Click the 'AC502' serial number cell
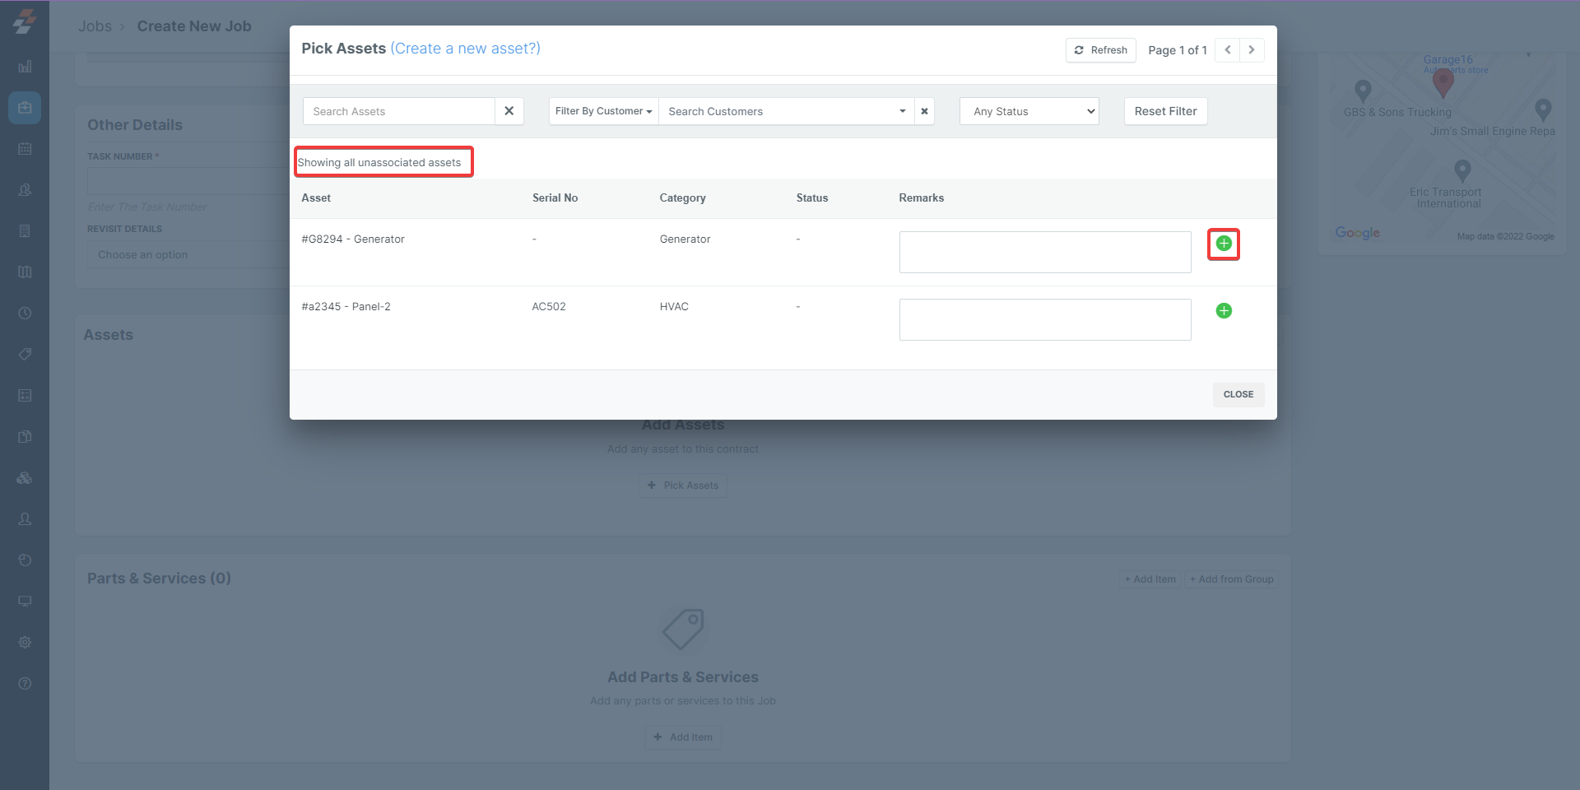The width and height of the screenshot is (1580, 790). 549,307
